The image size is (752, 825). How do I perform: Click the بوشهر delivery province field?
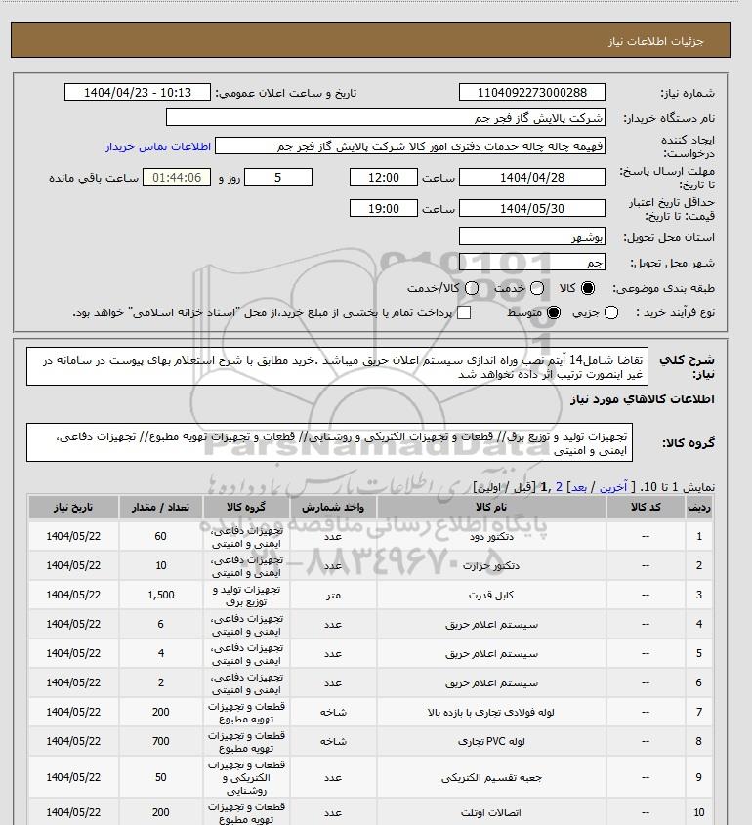[x=532, y=237]
